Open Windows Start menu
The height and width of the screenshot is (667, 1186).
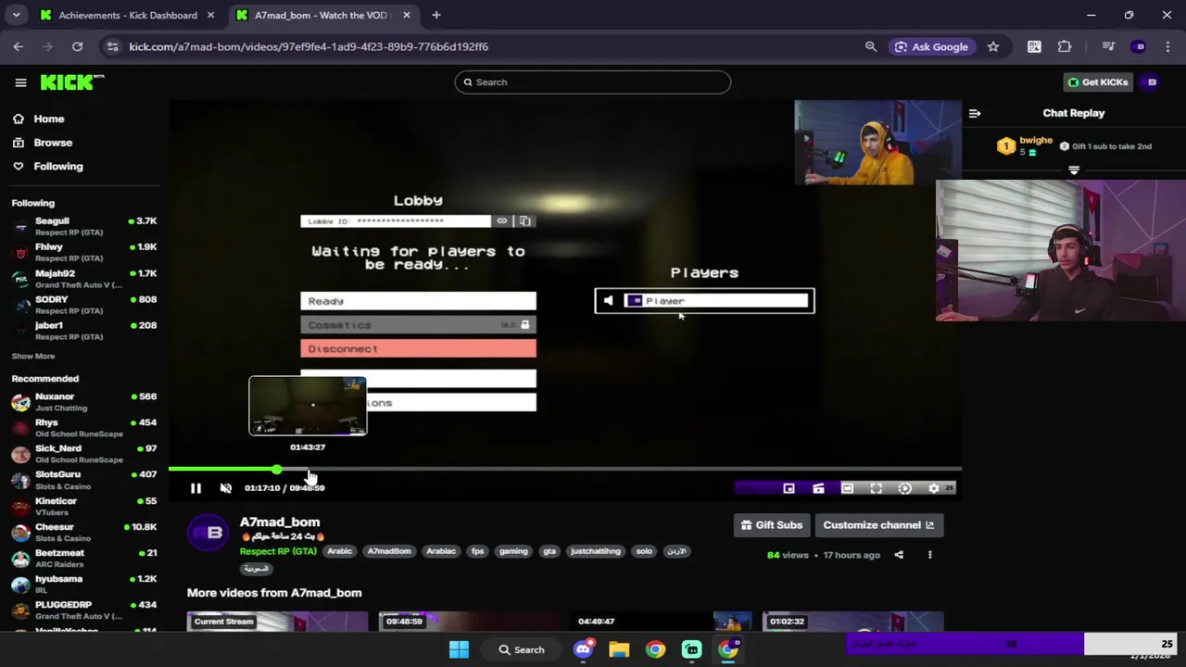point(459,649)
